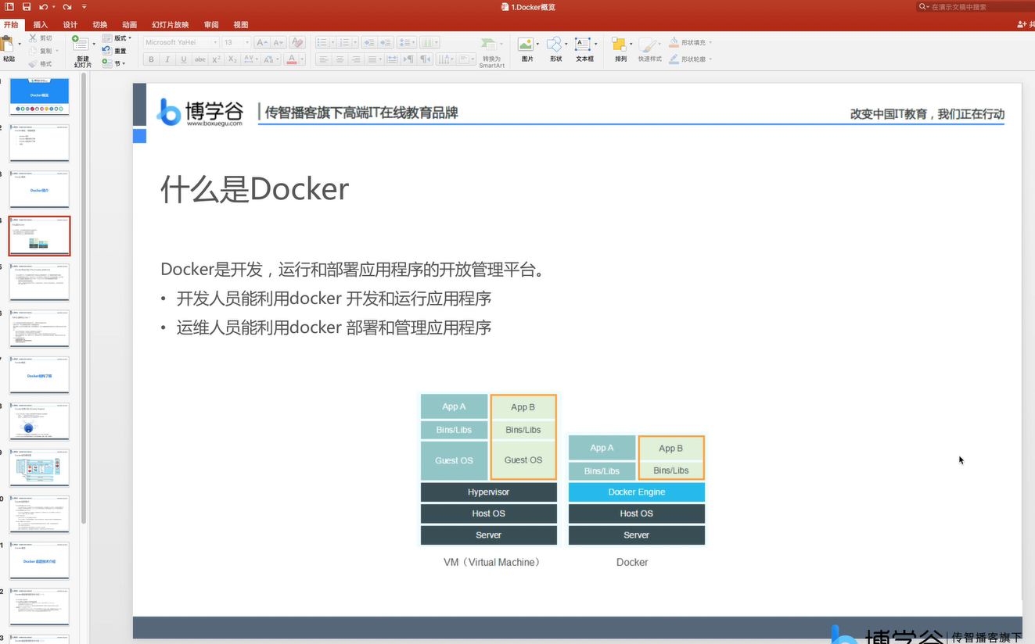Image resolution: width=1035 pixels, height=644 pixels.
Task: Select slide 8 thumbnail in the slide panel
Action: coord(39,421)
